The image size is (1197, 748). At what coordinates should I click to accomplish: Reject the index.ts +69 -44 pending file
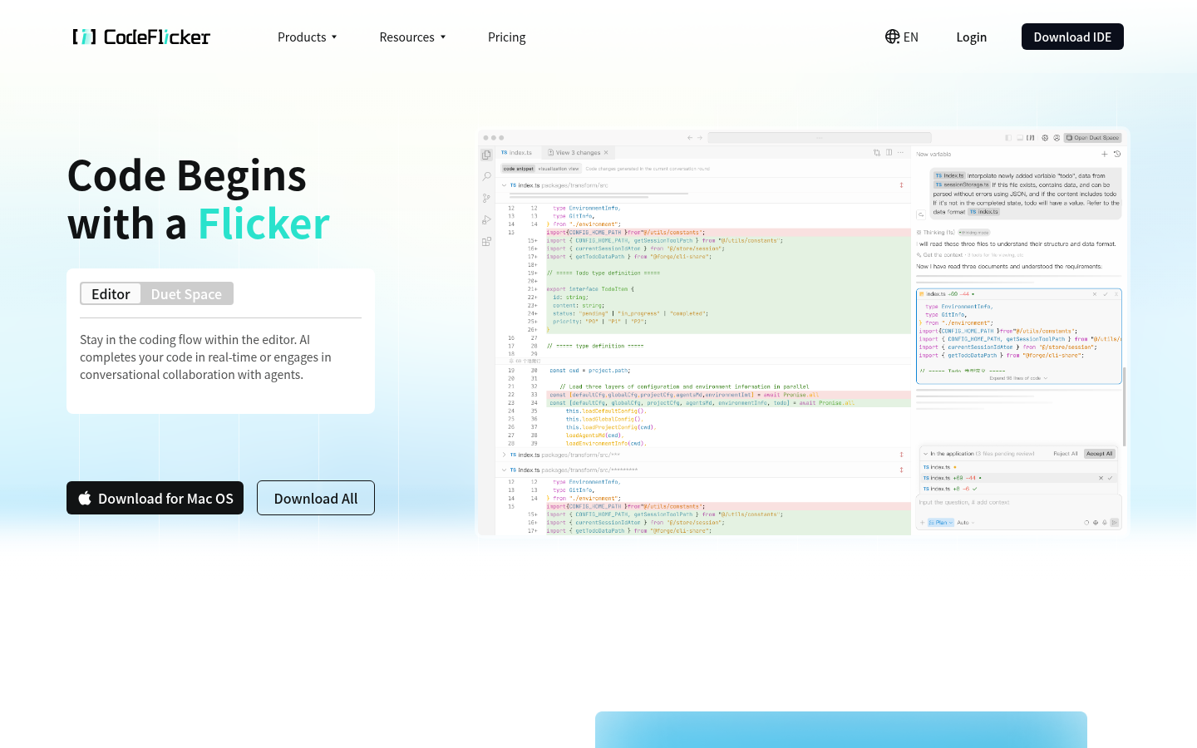1101,478
